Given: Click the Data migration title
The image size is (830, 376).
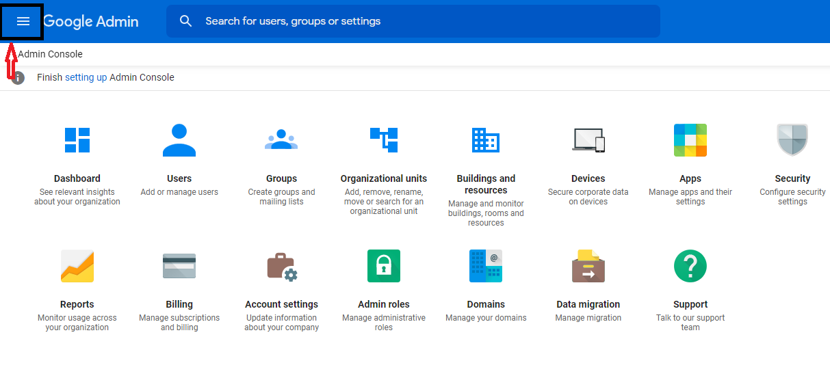Looking at the screenshot, I should point(588,304).
